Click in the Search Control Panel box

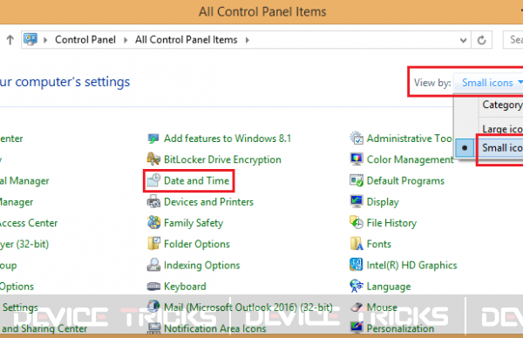513,40
